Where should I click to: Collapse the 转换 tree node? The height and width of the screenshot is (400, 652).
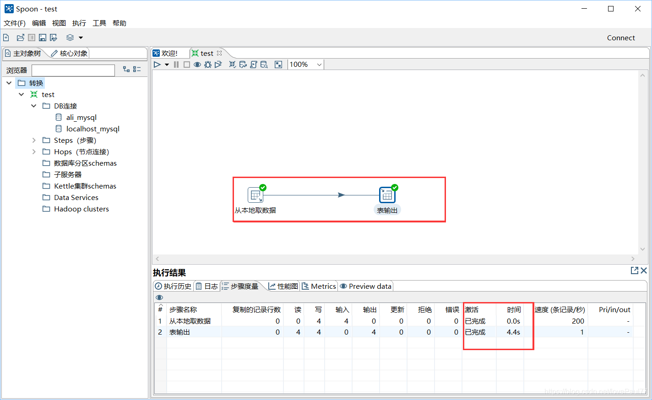9,83
